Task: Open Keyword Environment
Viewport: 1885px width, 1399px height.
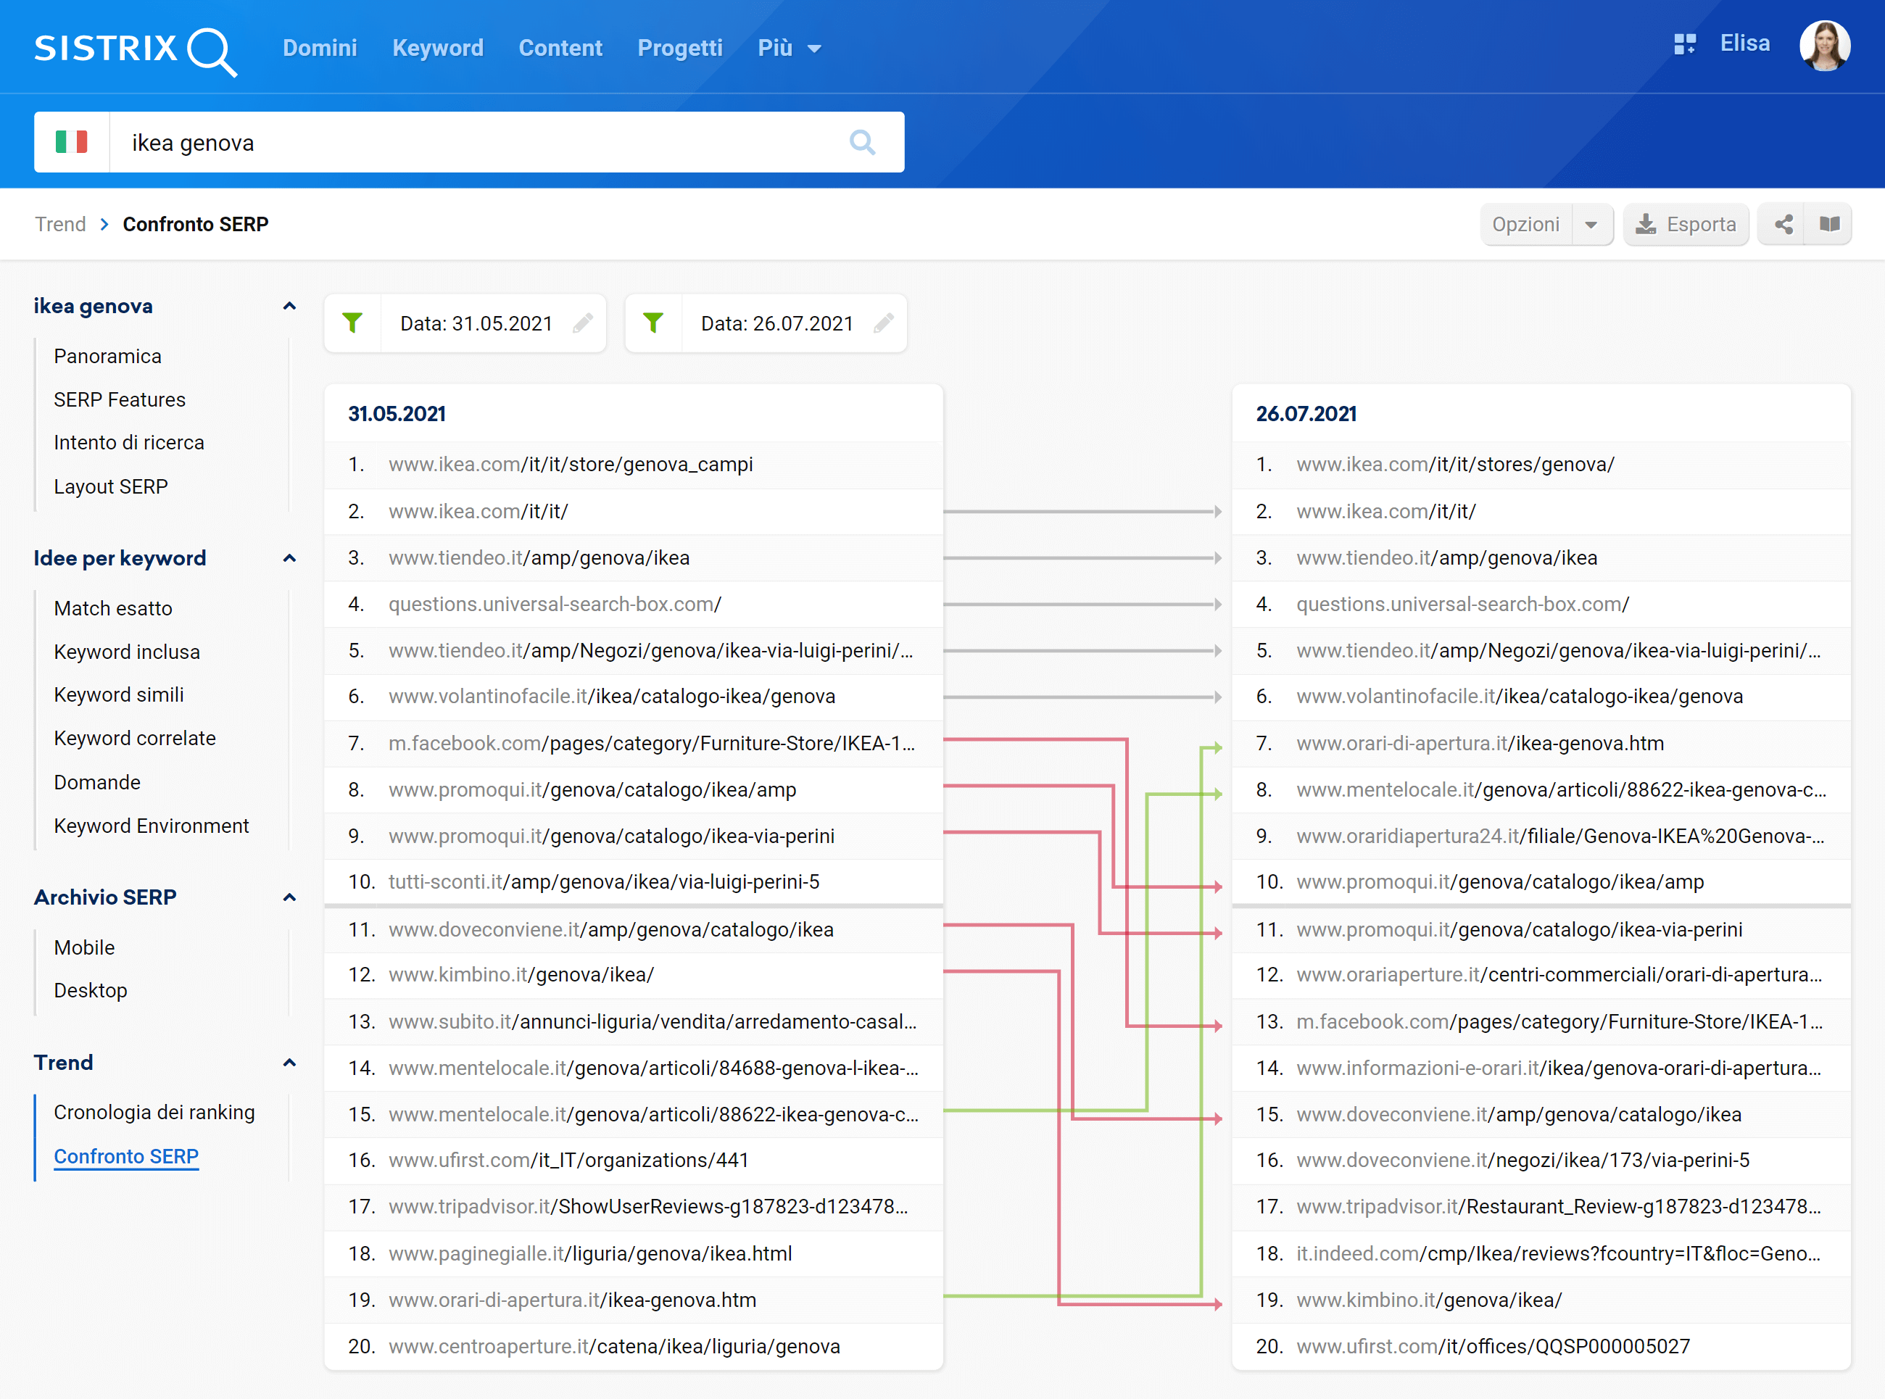Action: point(152,826)
